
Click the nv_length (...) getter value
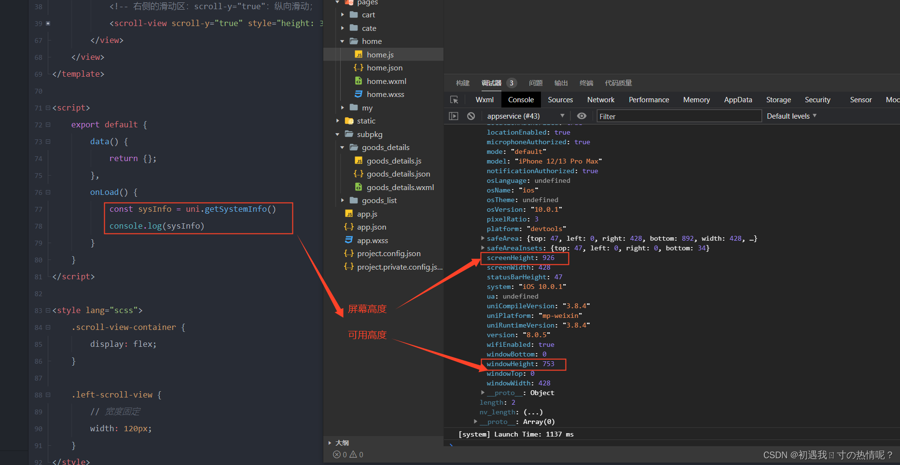[x=533, y=412]
